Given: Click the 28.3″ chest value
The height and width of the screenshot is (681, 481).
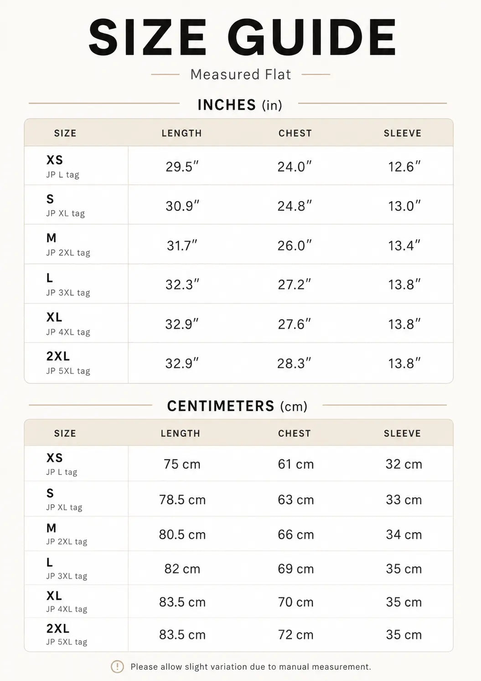Looking at the screenshot, I should coord(294,364).
